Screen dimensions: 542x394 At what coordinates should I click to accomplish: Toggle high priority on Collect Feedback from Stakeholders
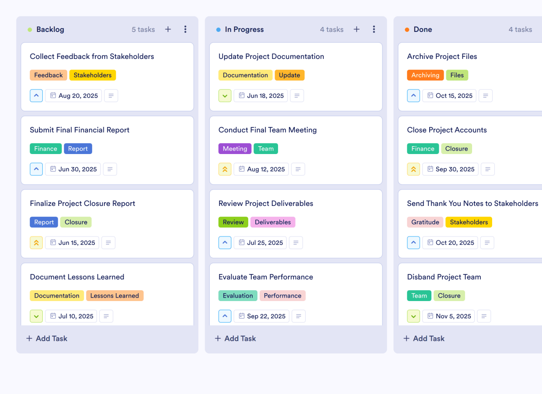pos(36,96)
